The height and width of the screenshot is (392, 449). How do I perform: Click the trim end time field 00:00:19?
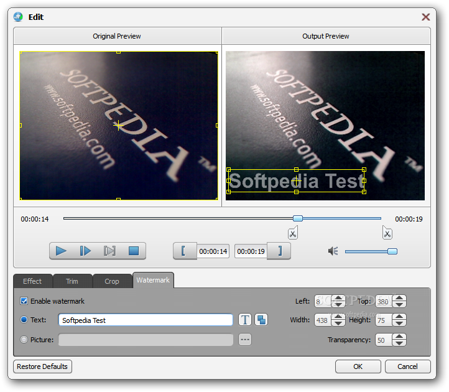pos(251,251)
